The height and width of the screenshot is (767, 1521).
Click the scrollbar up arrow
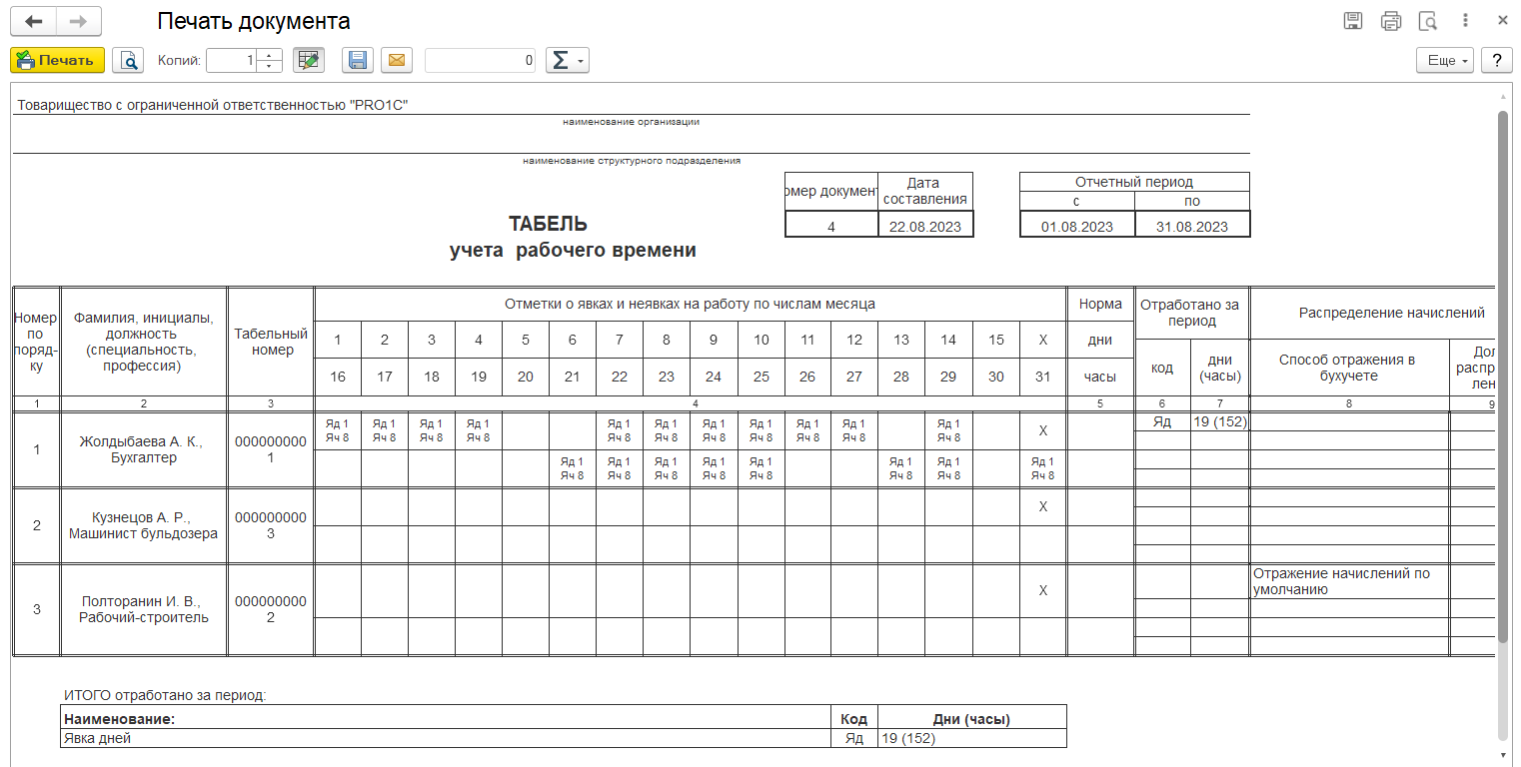point(1503,97)
